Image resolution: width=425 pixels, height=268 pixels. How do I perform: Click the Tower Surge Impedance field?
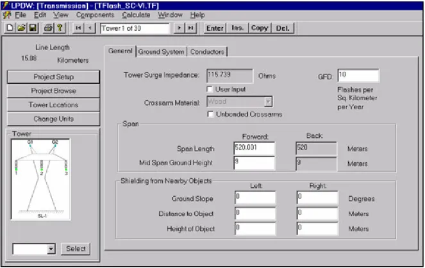pyautogui.click(x=229, y=75)
